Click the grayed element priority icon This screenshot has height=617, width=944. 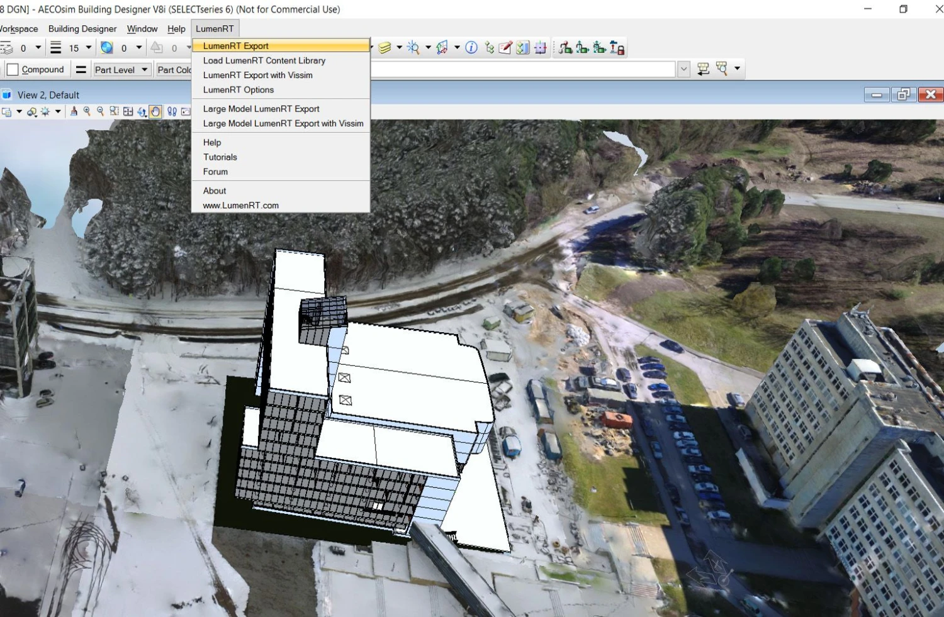(x=157, y=48)
